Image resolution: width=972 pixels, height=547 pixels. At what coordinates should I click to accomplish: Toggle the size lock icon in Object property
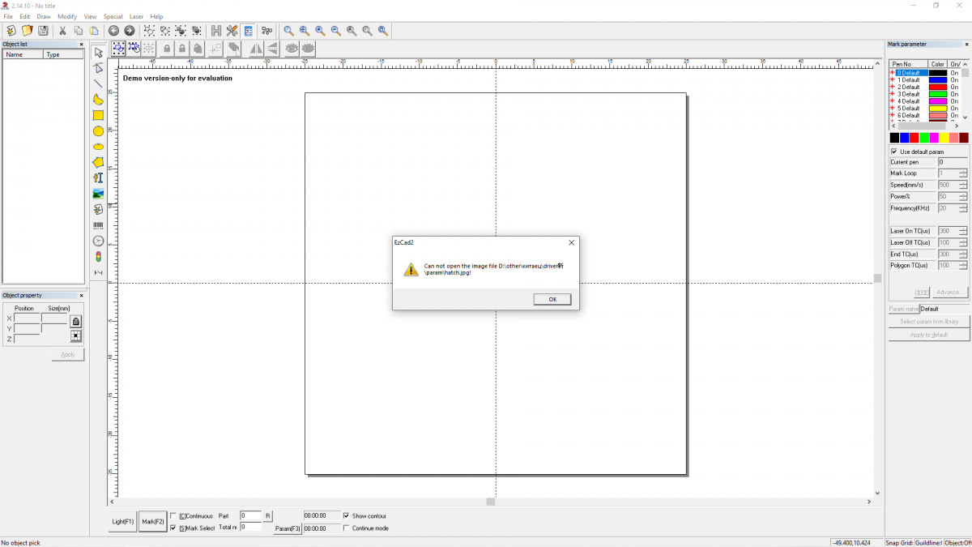pyautogui.click(x=76, y=322)
